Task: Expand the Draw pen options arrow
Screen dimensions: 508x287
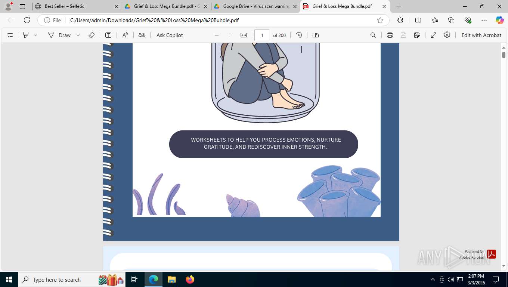Action: tap(78, 35)
